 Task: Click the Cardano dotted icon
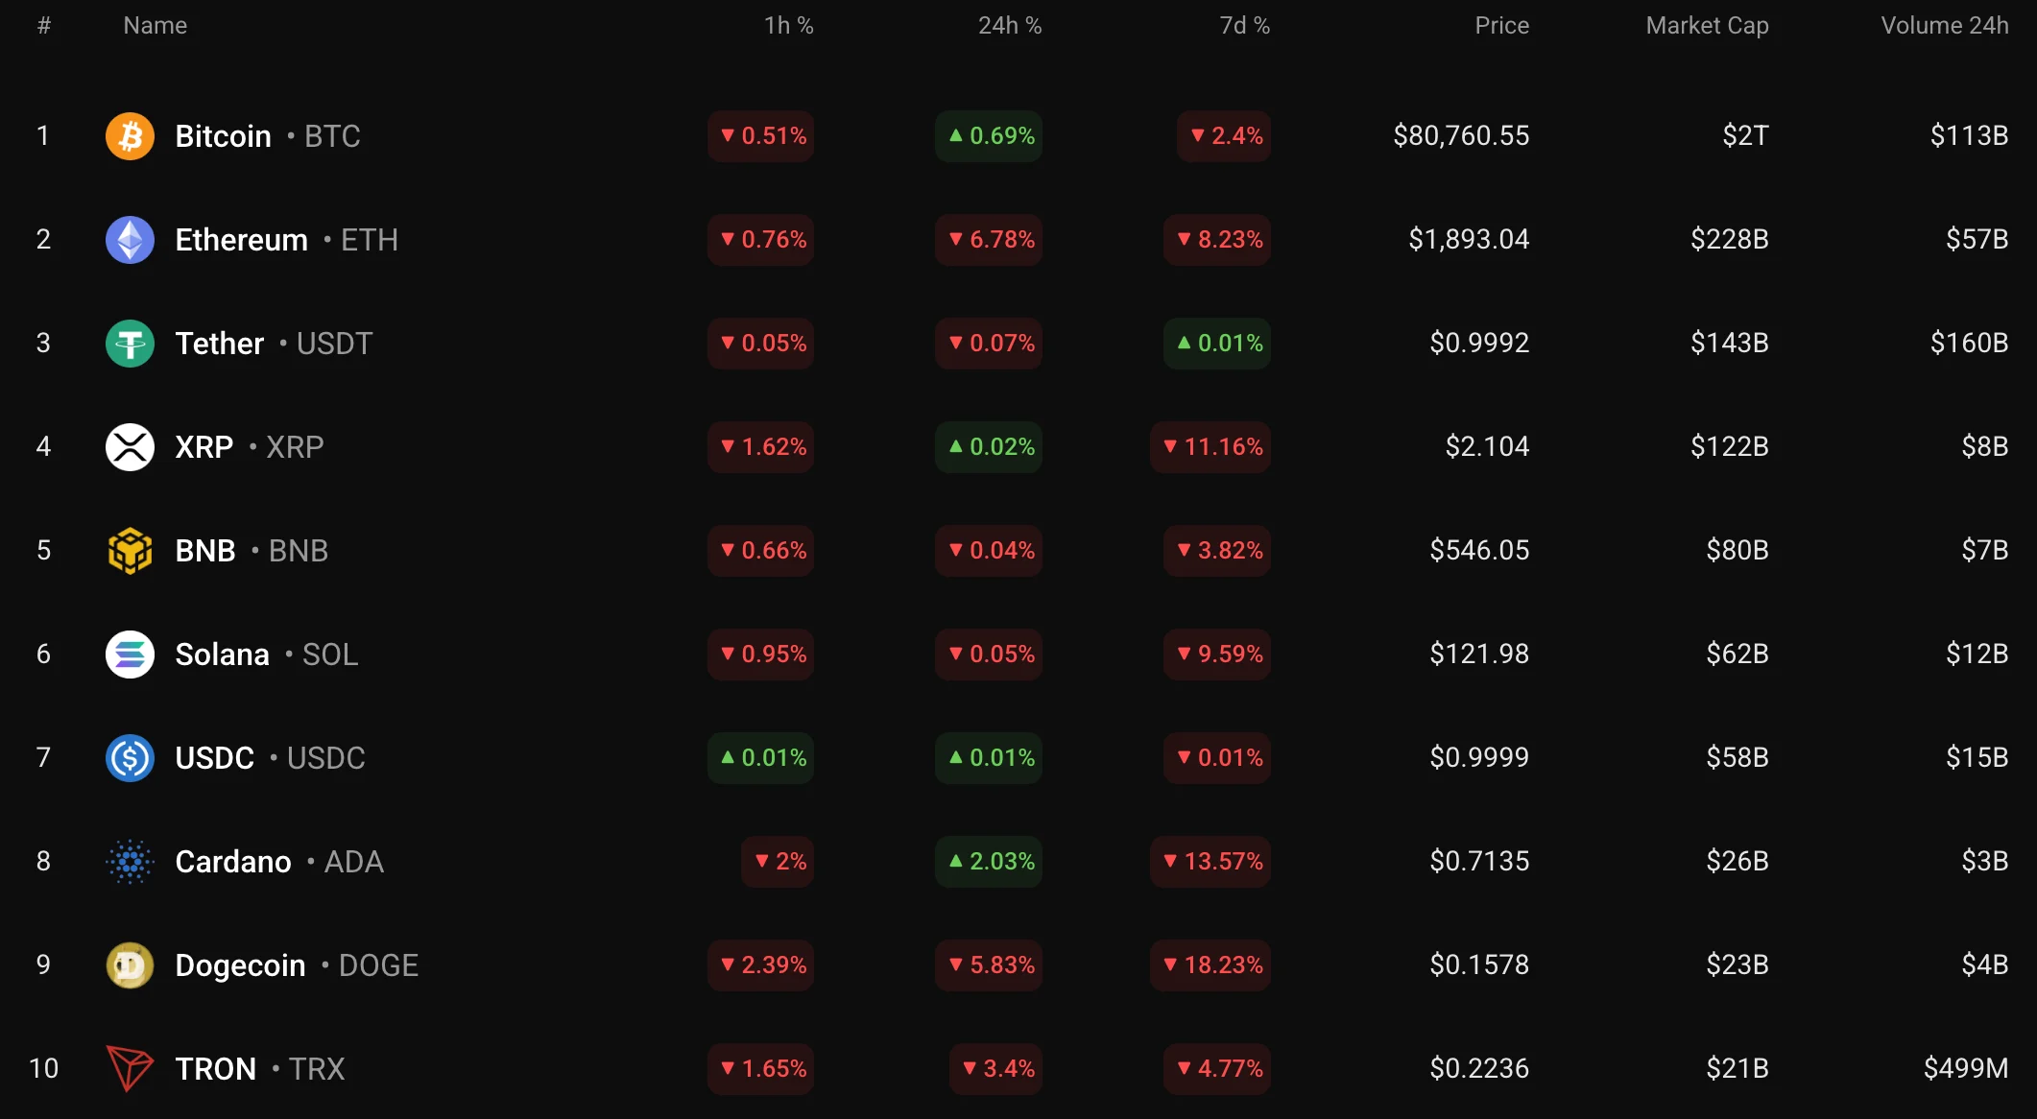[130, 862]
